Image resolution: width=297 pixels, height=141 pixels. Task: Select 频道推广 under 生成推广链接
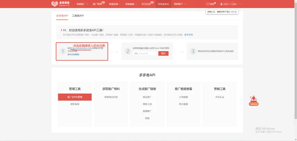147,111
